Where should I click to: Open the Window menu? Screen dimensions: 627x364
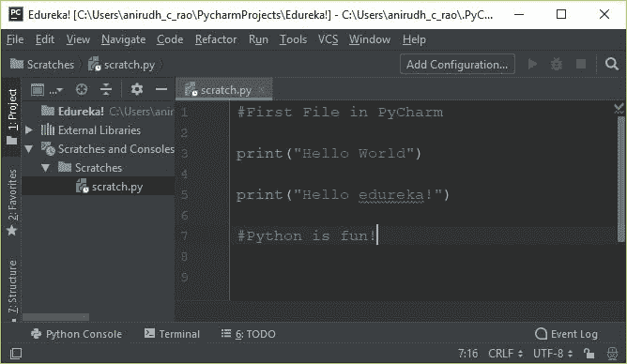pyautogui.click(x=370, y=39)
